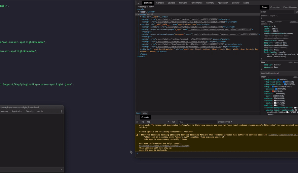Open the Memory tab in the main DevTools

coord(210,3)
